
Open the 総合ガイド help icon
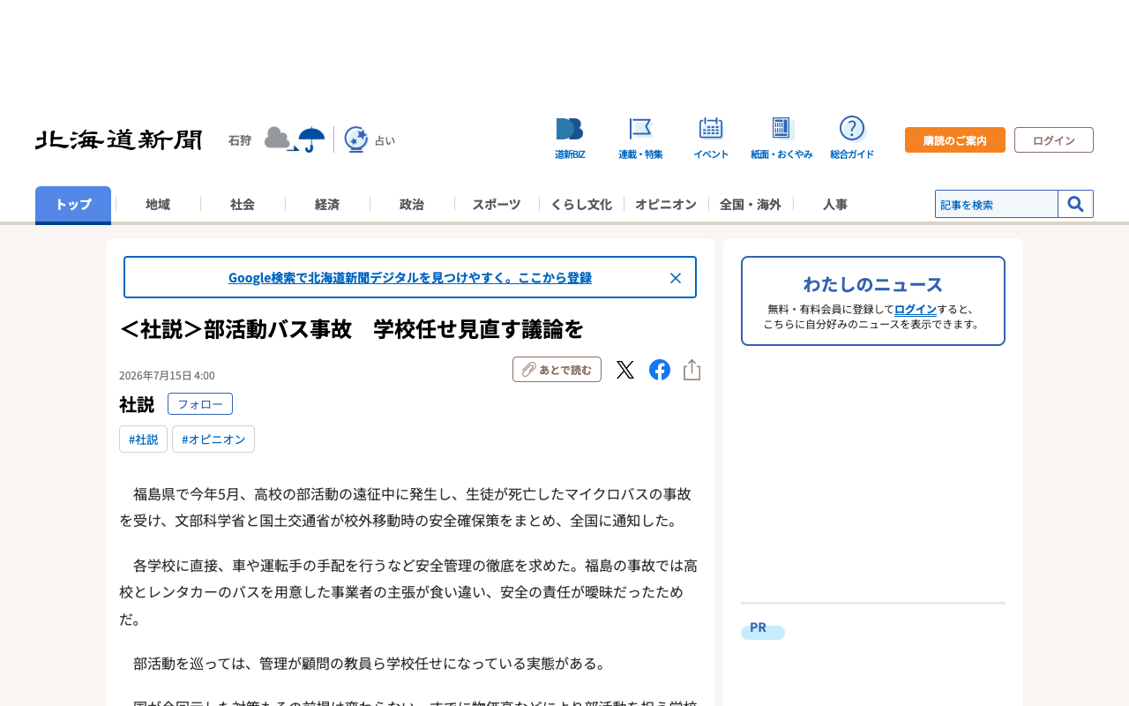pos(852,139)
